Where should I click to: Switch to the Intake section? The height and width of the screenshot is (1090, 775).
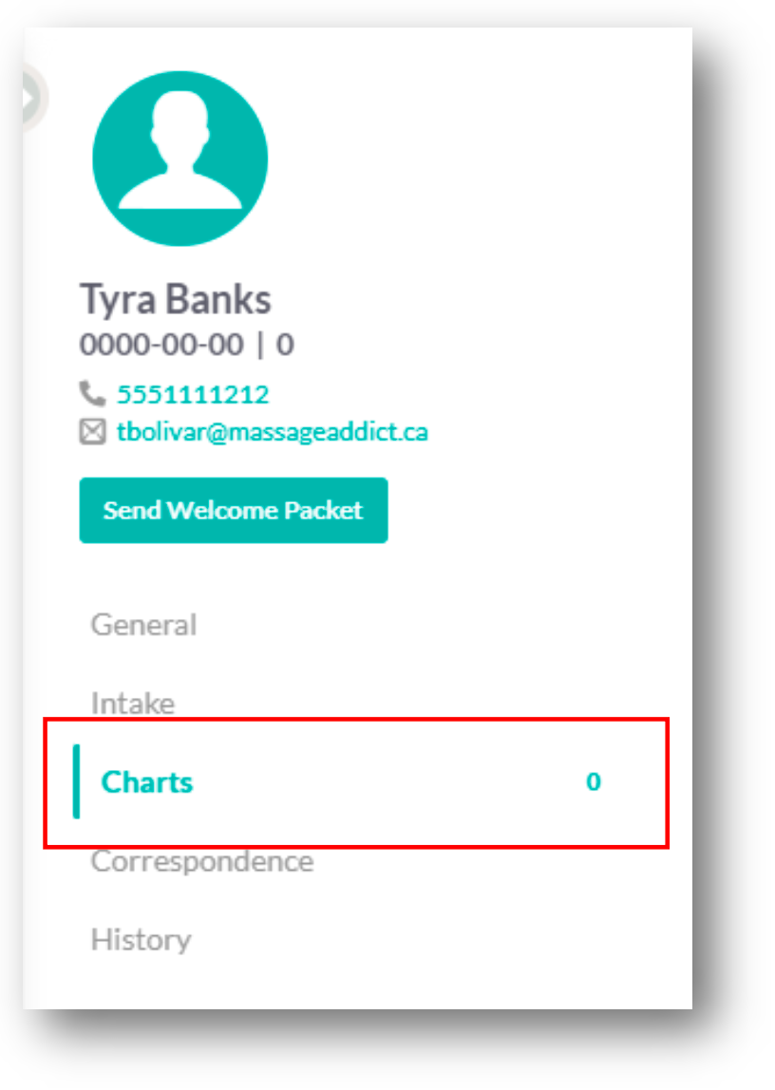pos(133,704)
